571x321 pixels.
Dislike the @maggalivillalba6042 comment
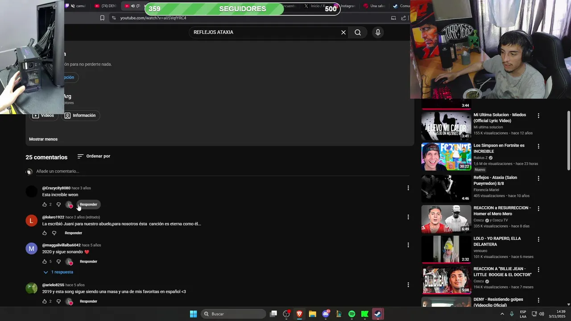(x=58, y=262)
